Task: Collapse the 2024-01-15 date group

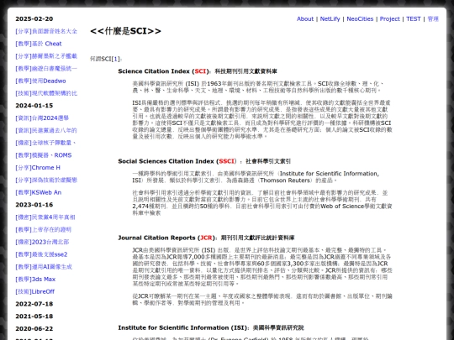Action: [34, 106]
